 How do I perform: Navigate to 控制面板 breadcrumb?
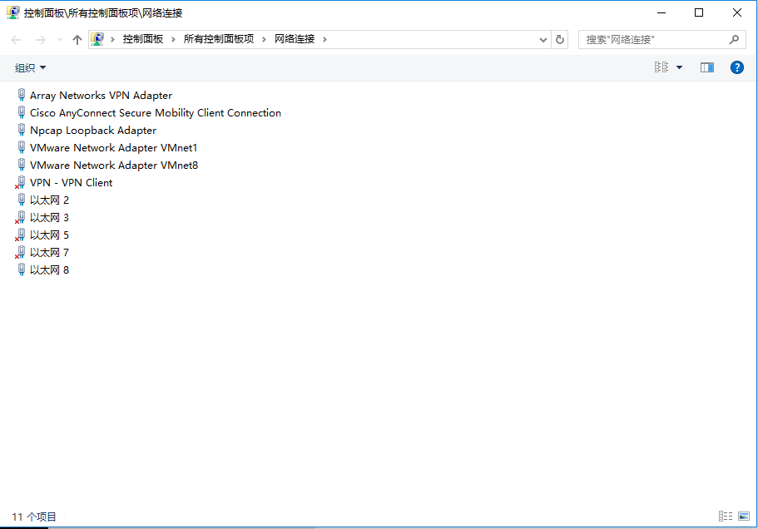pyautogui.click(x=143, y=39)
